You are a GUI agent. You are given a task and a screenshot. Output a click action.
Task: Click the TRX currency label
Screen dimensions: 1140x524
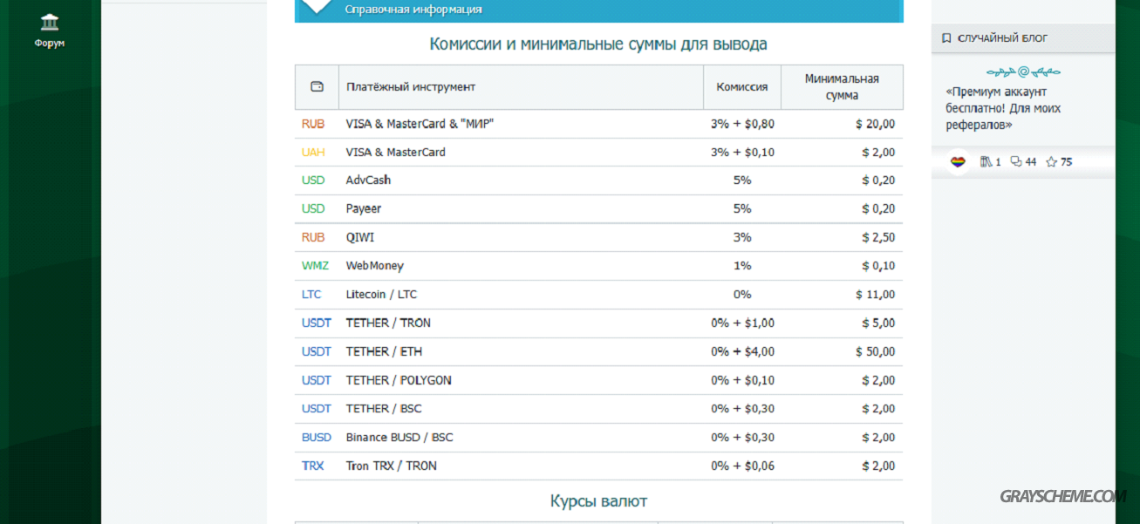[x=312, y=466]
